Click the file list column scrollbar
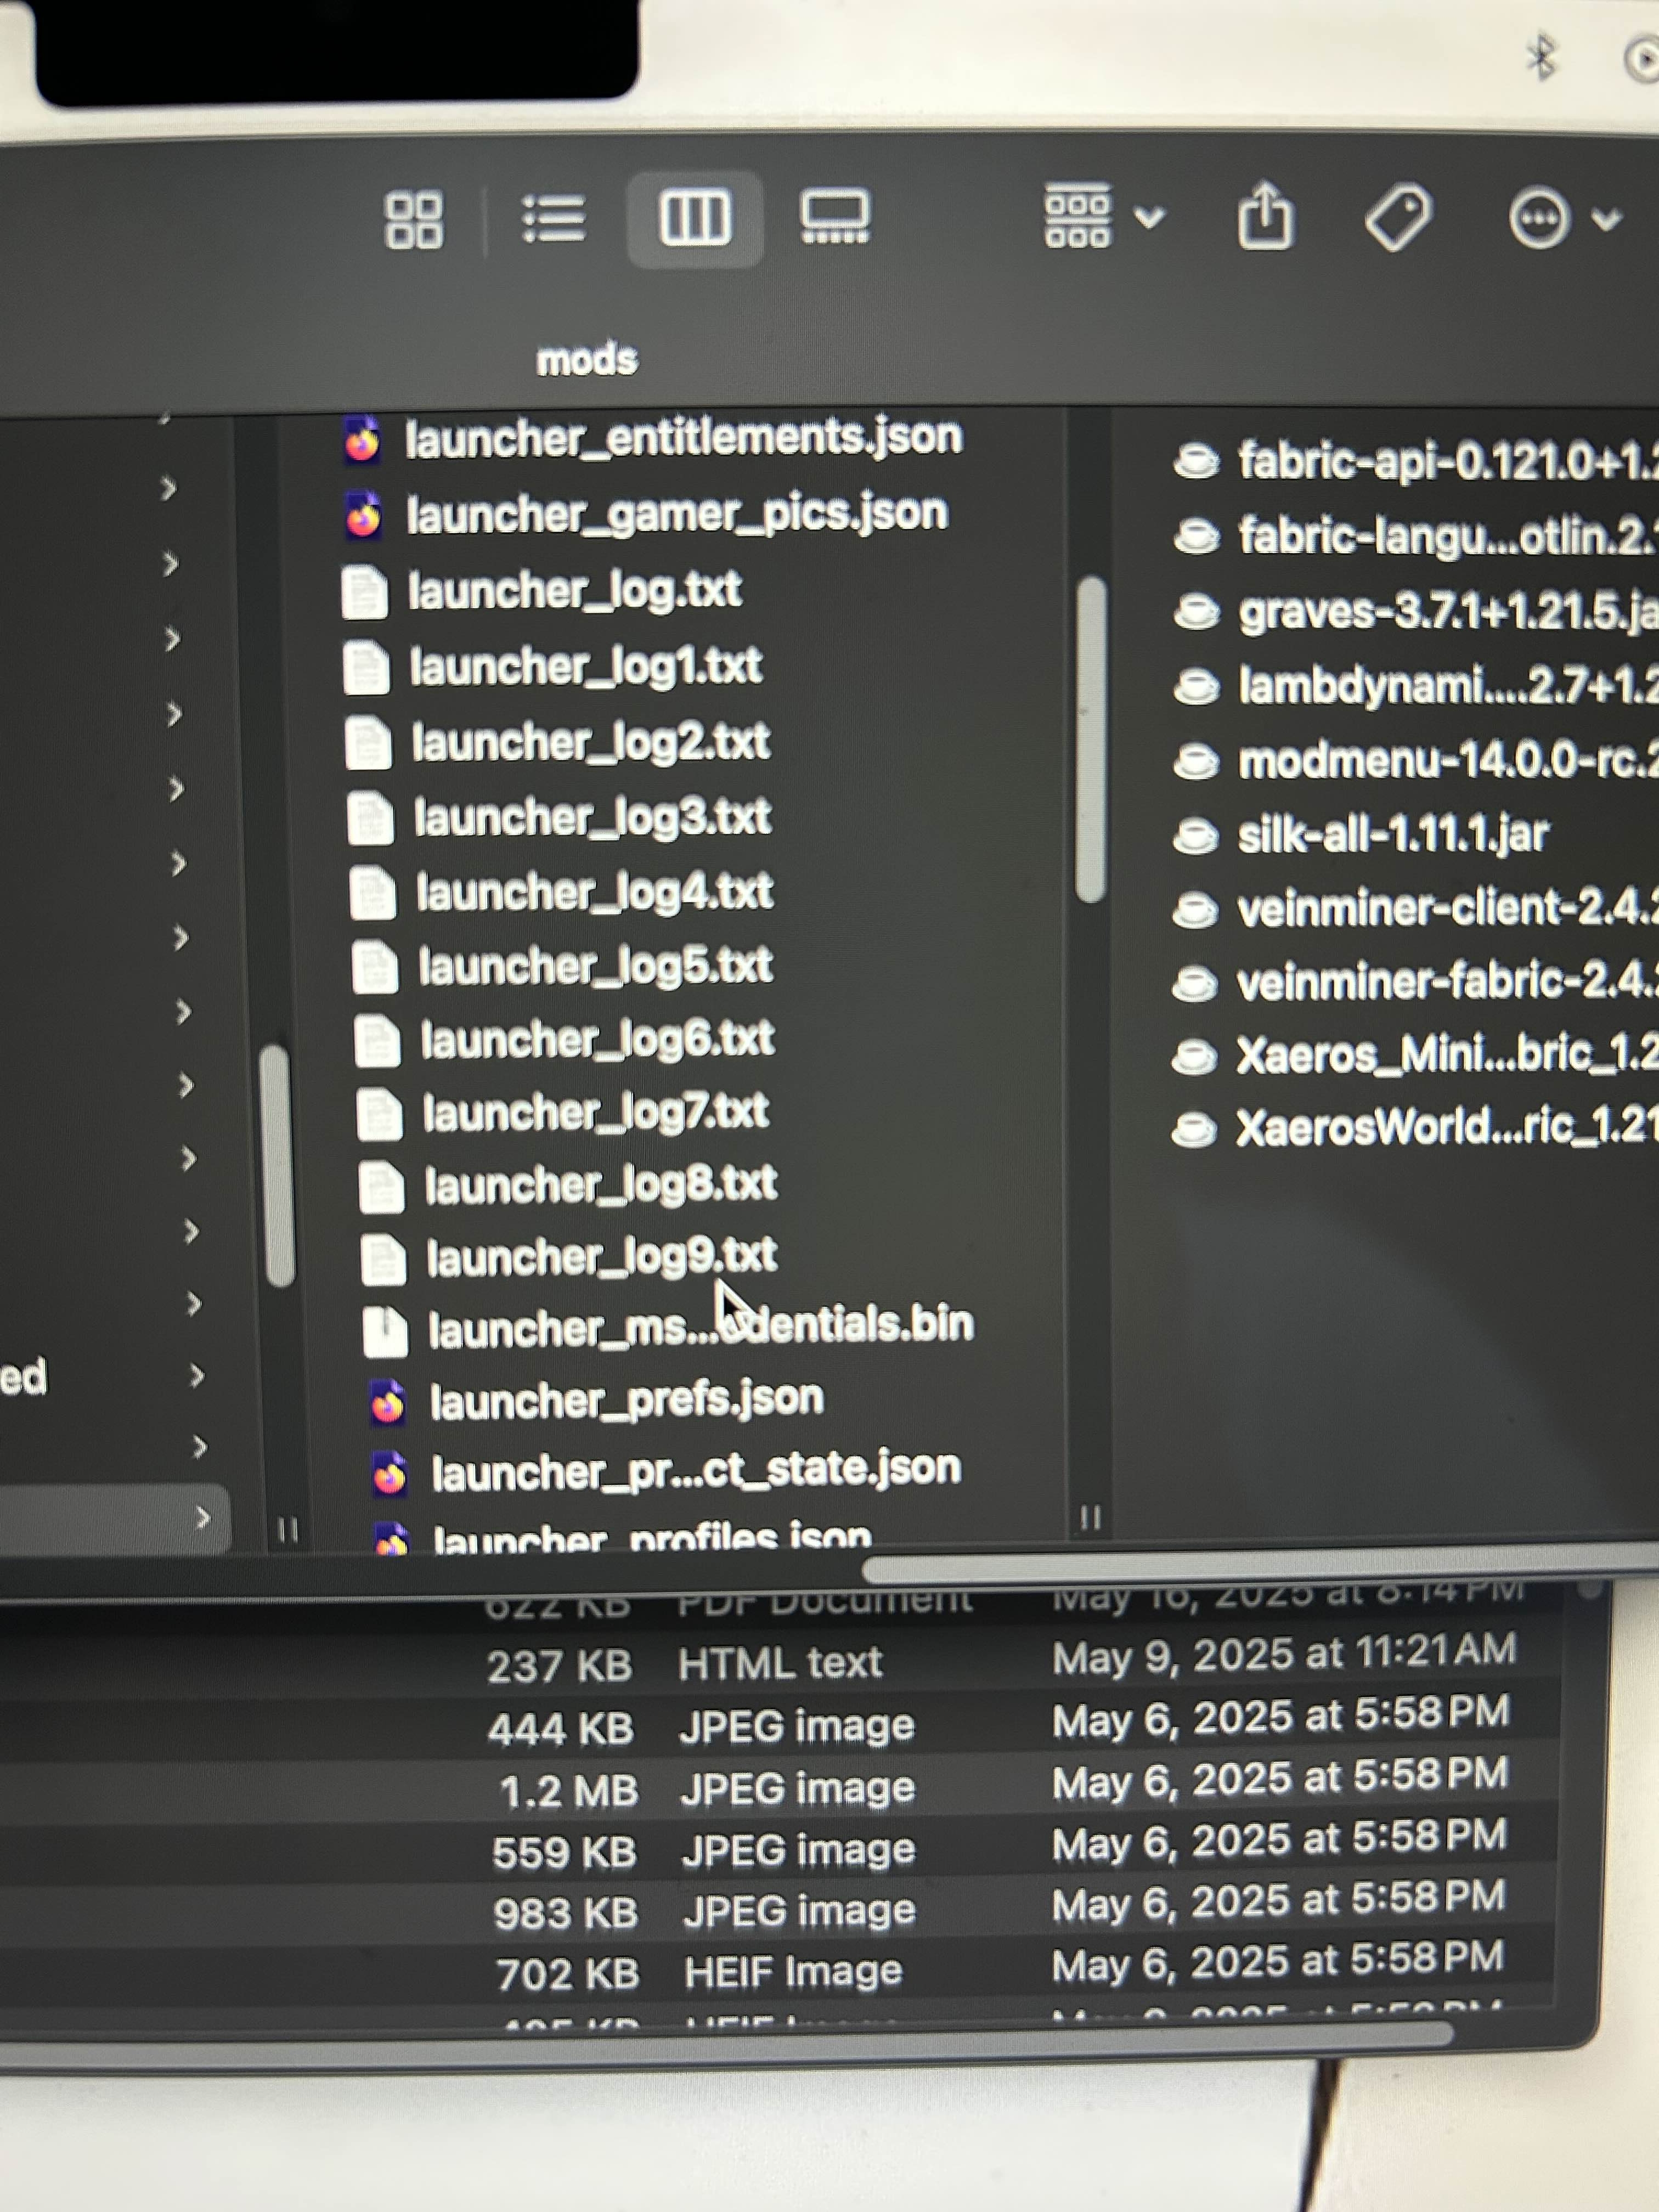Screen dimensions: 1659x2212 pyautogui.click(x=1092, y=739)
